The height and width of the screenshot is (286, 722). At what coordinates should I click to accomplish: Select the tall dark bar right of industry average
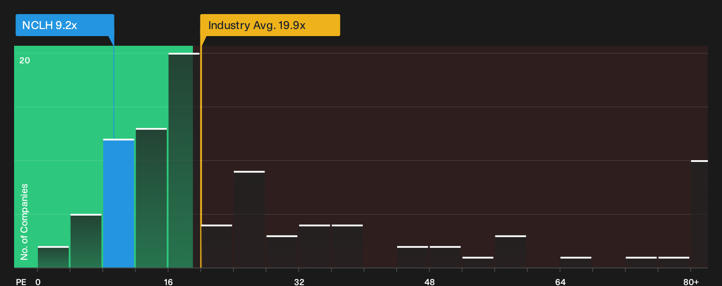point(249,219)
